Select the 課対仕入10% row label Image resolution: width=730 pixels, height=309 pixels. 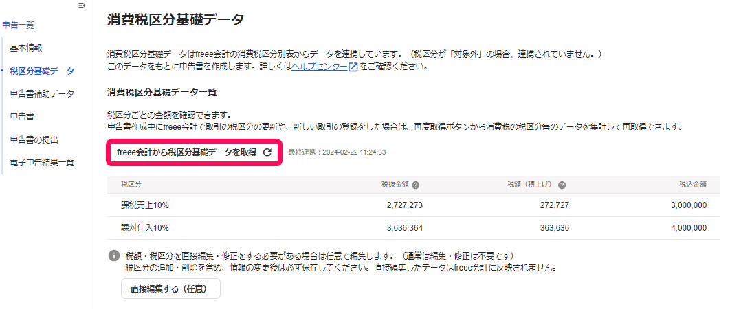point(145,228)
